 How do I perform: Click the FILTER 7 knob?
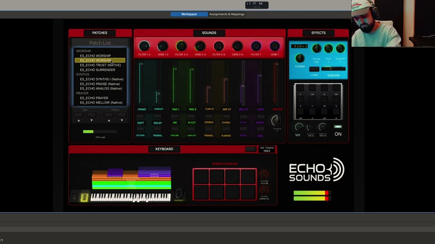(x=256, y=46)
